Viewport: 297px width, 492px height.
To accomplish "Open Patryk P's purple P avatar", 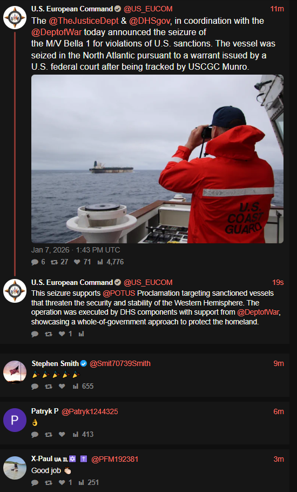I will 15,420.
